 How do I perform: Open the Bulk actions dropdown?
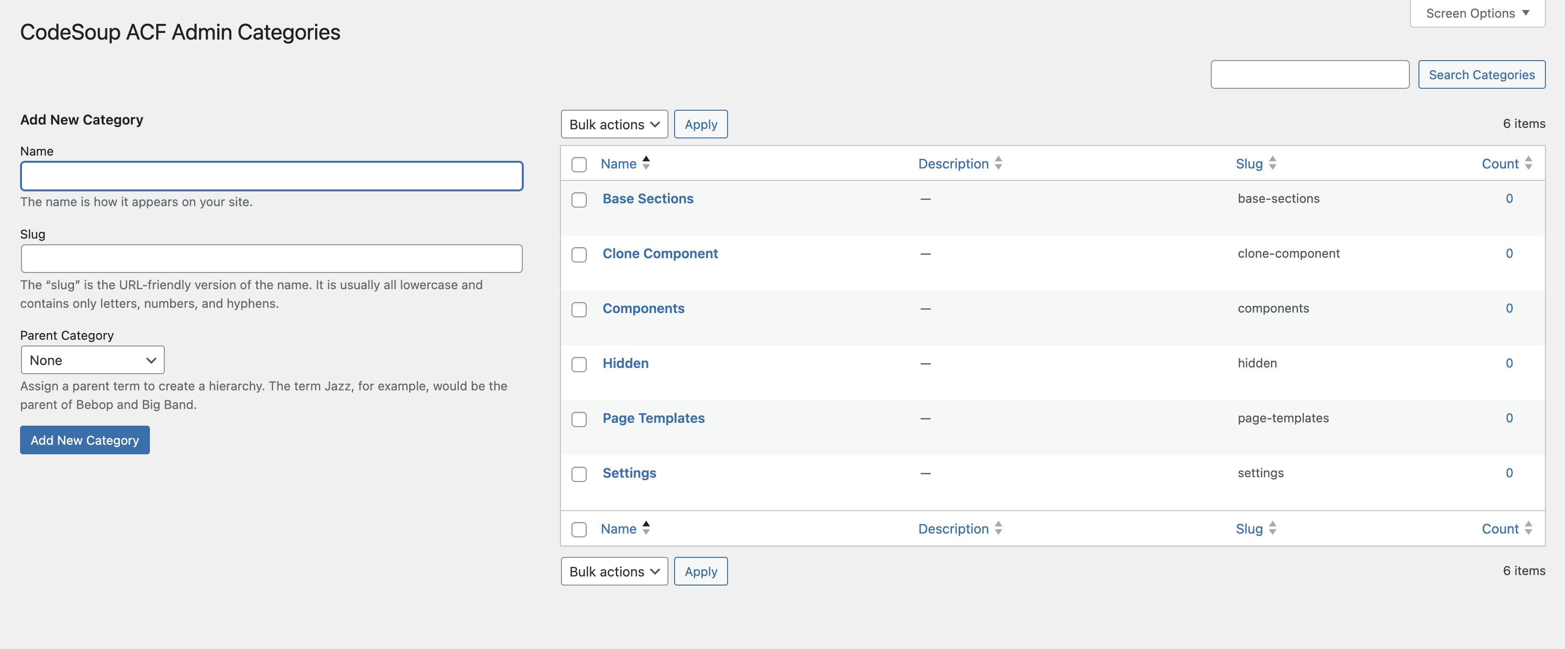point(613,124)
